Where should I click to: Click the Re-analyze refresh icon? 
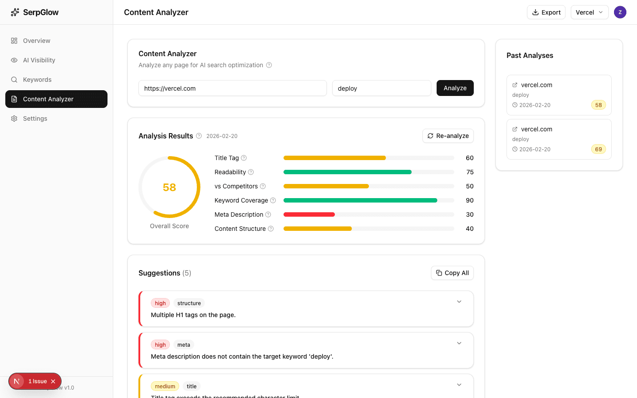tap(430, 136)
